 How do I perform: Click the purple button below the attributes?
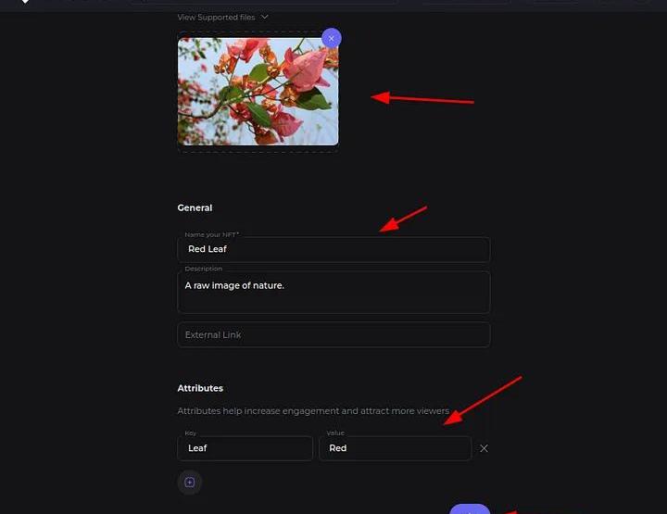(470, 509)
